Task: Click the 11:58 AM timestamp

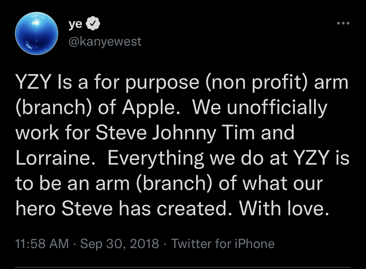Action: [42, 244]
